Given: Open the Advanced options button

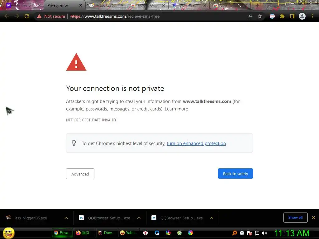Looking at the screenshot, I should pos(80,174).
